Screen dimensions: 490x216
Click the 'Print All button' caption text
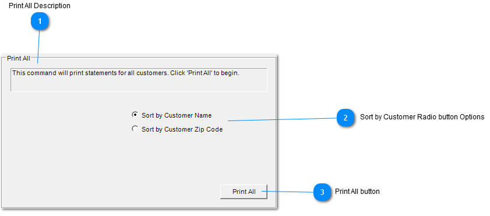point(357,192)
